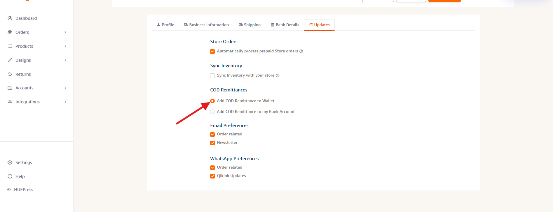Click the Returns arrow icon

click(10, 74)
